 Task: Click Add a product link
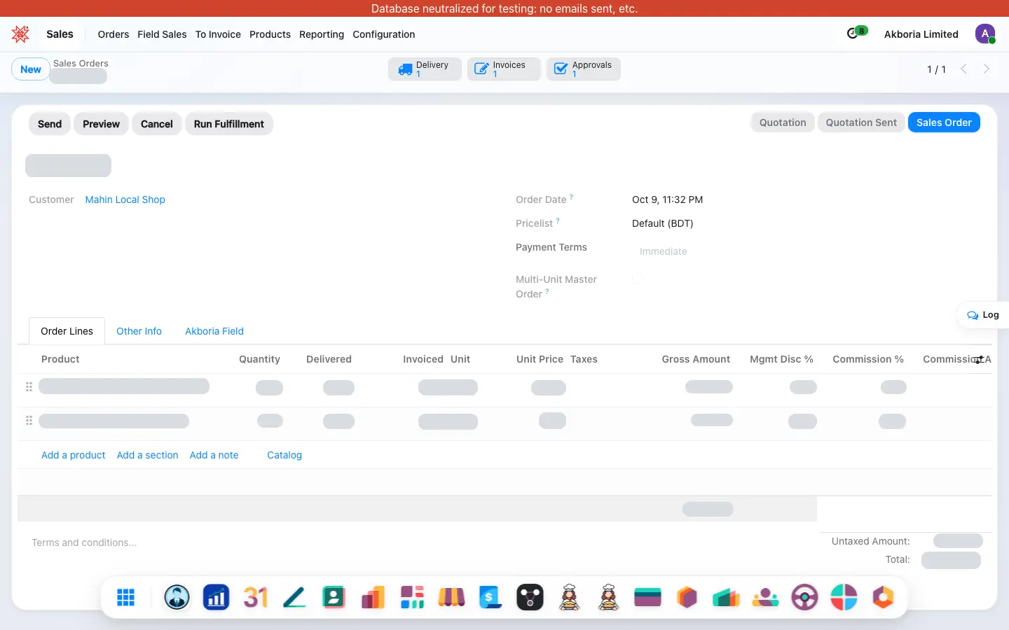74,455
